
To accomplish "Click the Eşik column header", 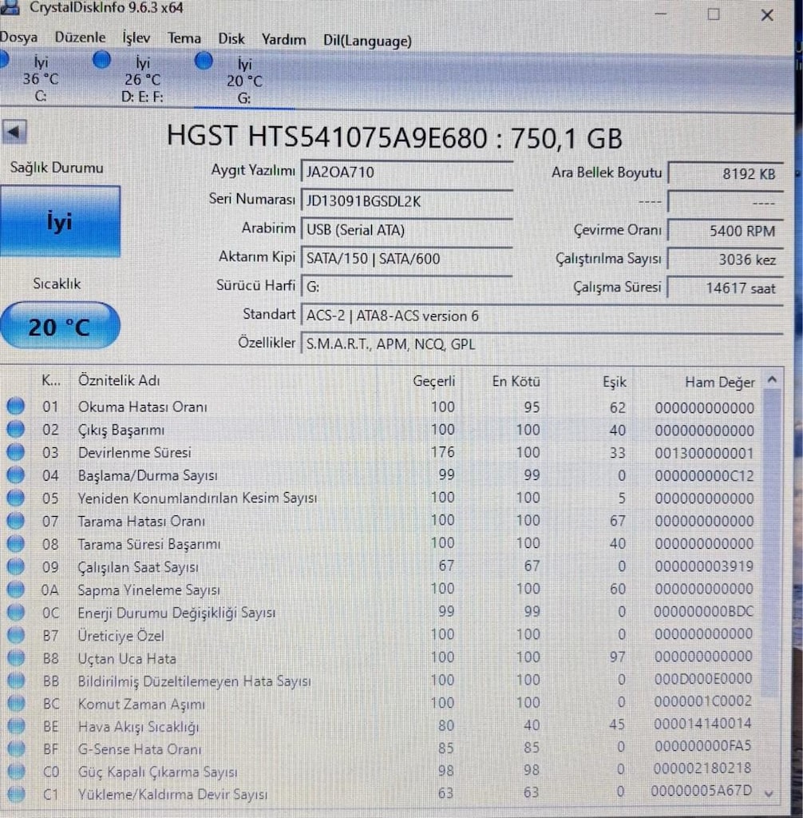I will tap(615, 383).
